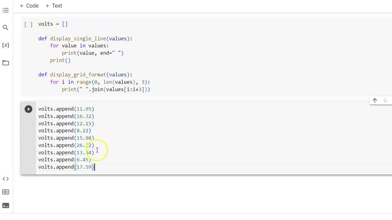Open the table of contents panel
Screen dimensions: 392x220
[6, 10]
